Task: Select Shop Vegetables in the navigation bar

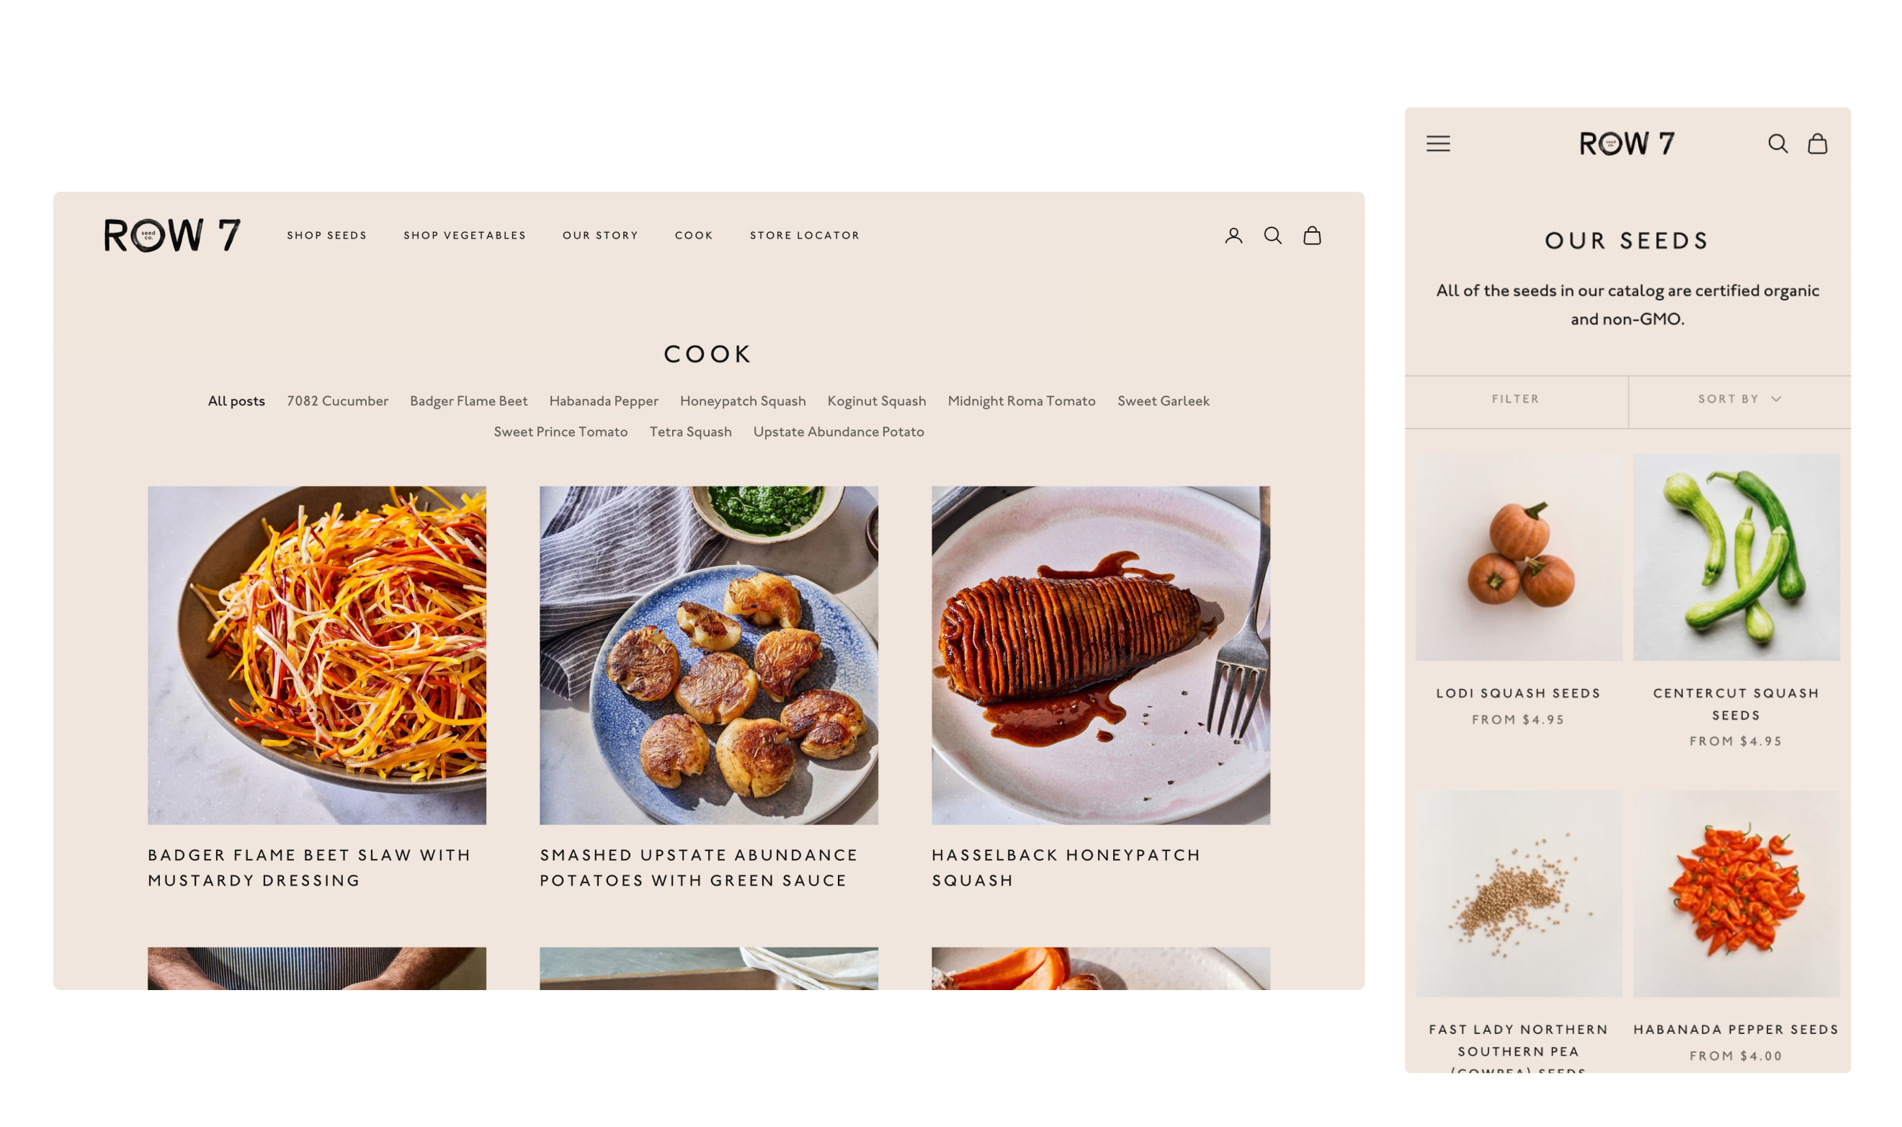Action: click(465, 236)
